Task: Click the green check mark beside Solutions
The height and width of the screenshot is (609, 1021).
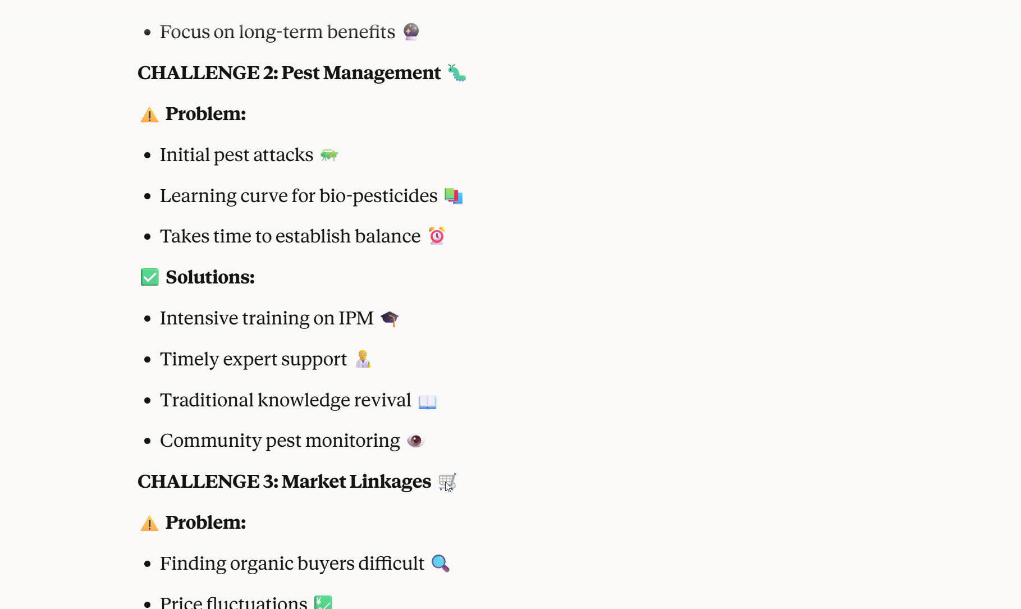Action: [150, 277]
